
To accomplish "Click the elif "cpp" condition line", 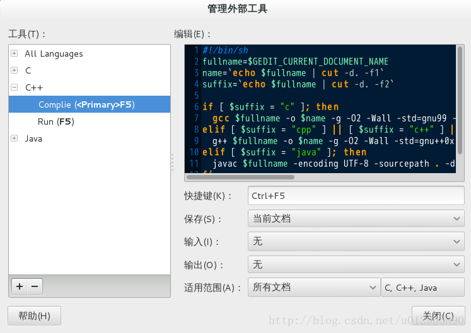I will 328,130.
